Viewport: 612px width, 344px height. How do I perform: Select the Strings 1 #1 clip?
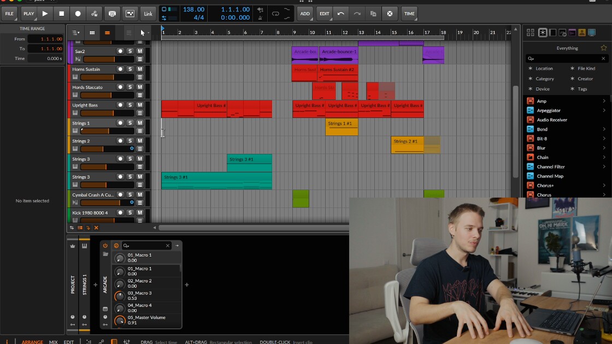[x=342, y=128]
